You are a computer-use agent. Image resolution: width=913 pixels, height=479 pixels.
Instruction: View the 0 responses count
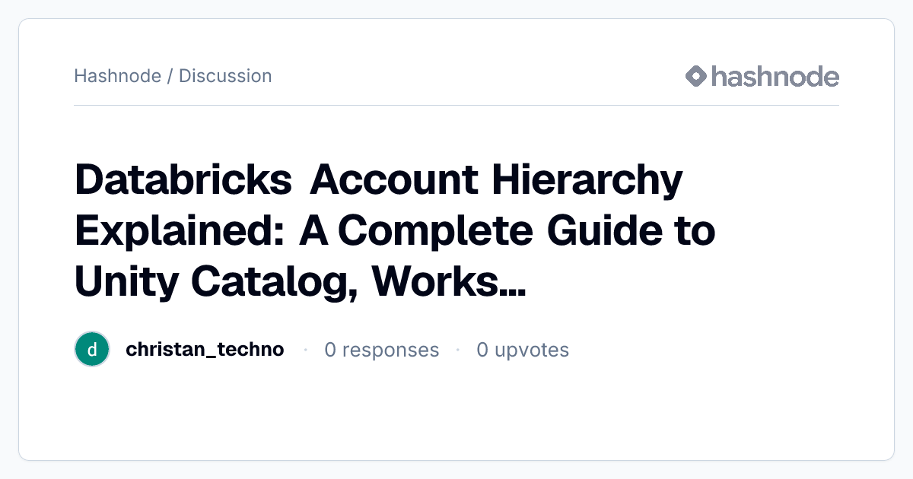point(381,350)
